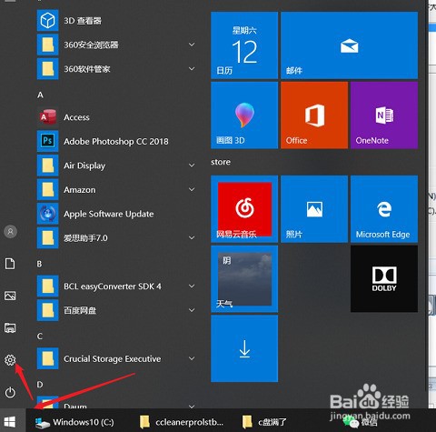This screenshot has width=436, height=432.
Task: Open ccleanerprolstb taskbar folder
Action: (182, 422)
